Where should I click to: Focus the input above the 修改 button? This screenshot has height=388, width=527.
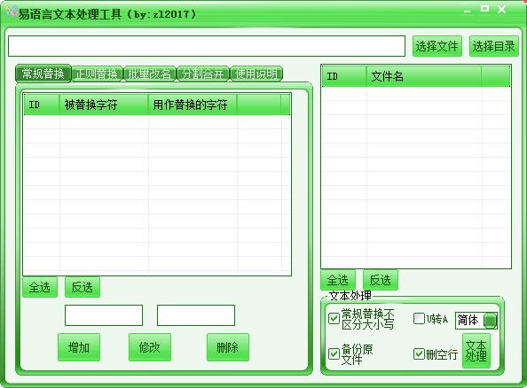tap(196, 315)
